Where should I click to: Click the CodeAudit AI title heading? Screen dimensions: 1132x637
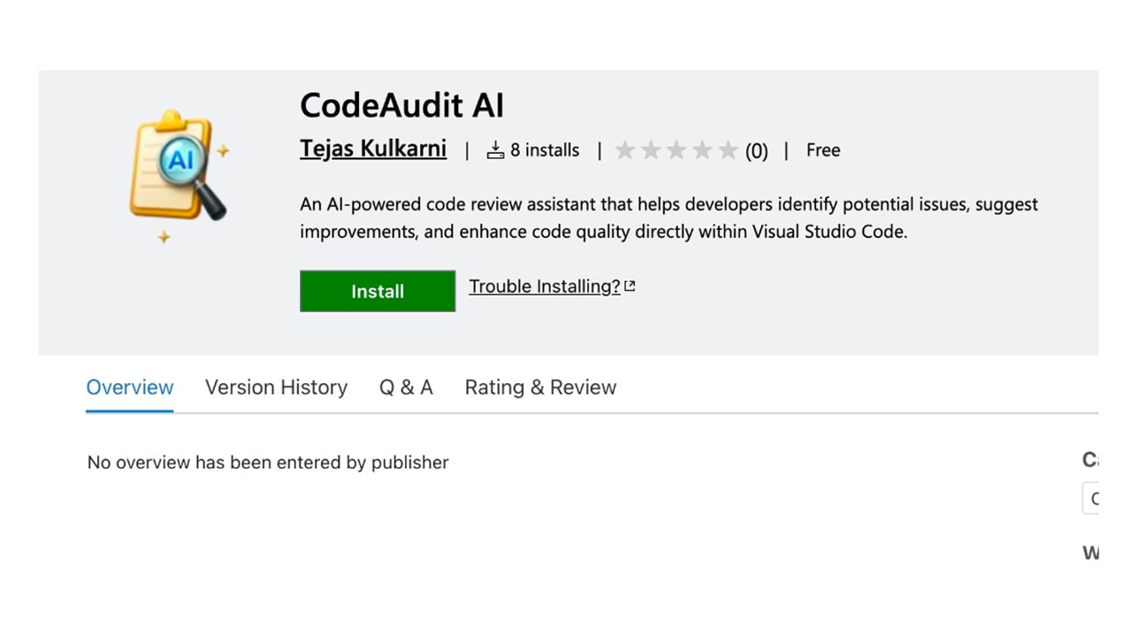click(402, 106)
